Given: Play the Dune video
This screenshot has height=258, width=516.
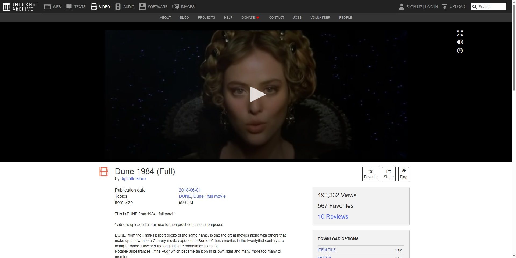Looking at the screenshot, I should click(x=257, y=94).
